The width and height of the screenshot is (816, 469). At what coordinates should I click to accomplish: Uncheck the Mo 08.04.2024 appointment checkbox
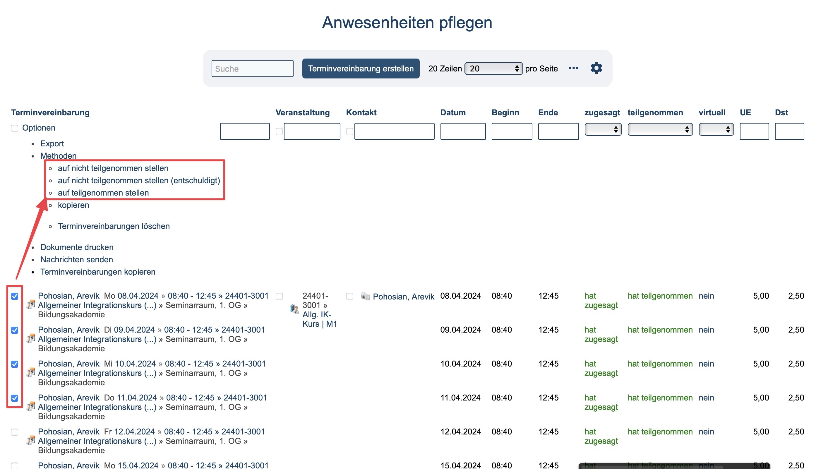15,296
